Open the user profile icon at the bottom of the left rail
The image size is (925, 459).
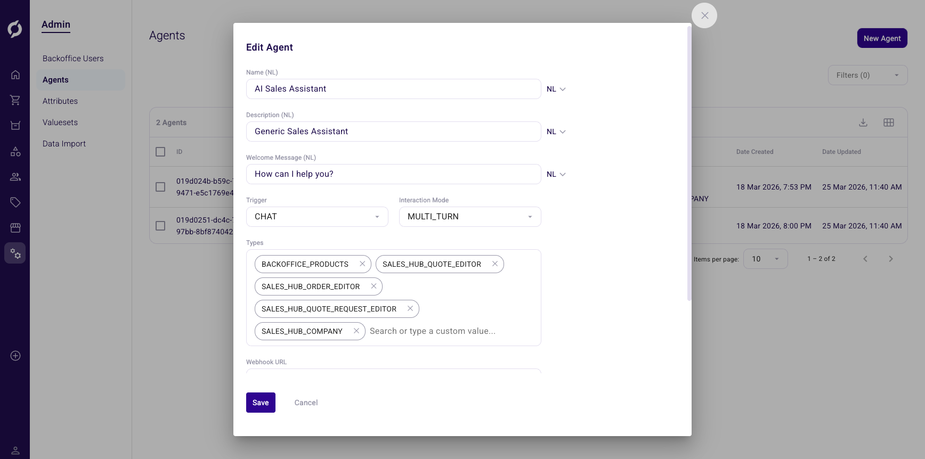pyautogui.click(x=15, y=450)
